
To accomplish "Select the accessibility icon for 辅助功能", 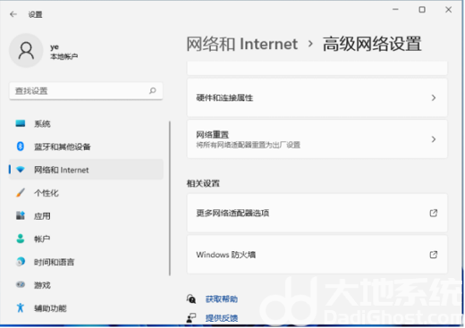I will 21,307.
